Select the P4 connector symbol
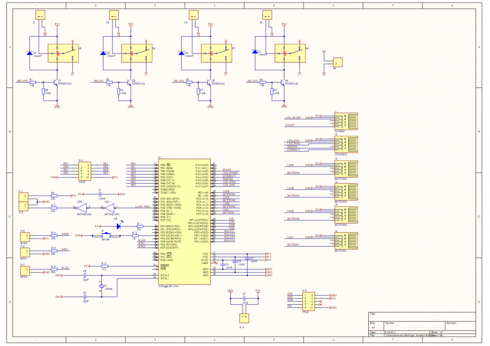The height and width of the screenshot is (346, 490). tap(267, 15)
